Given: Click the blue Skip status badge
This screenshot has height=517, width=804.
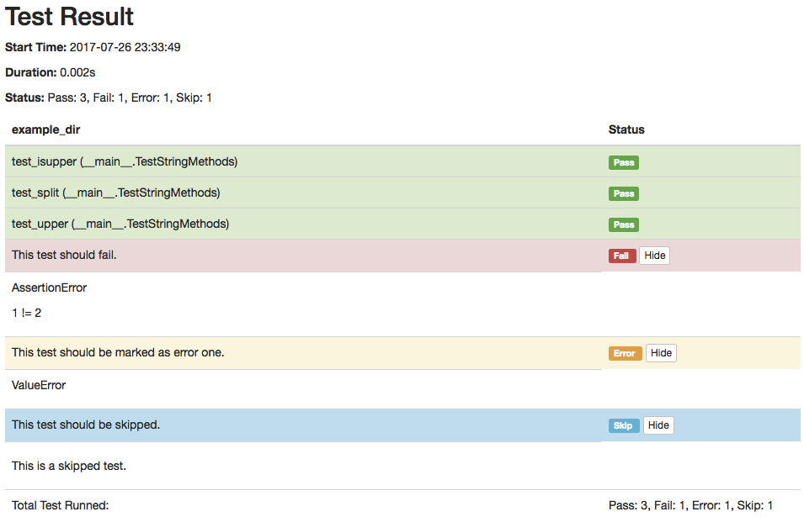Looking at the screenshot, I should point(624,425).
